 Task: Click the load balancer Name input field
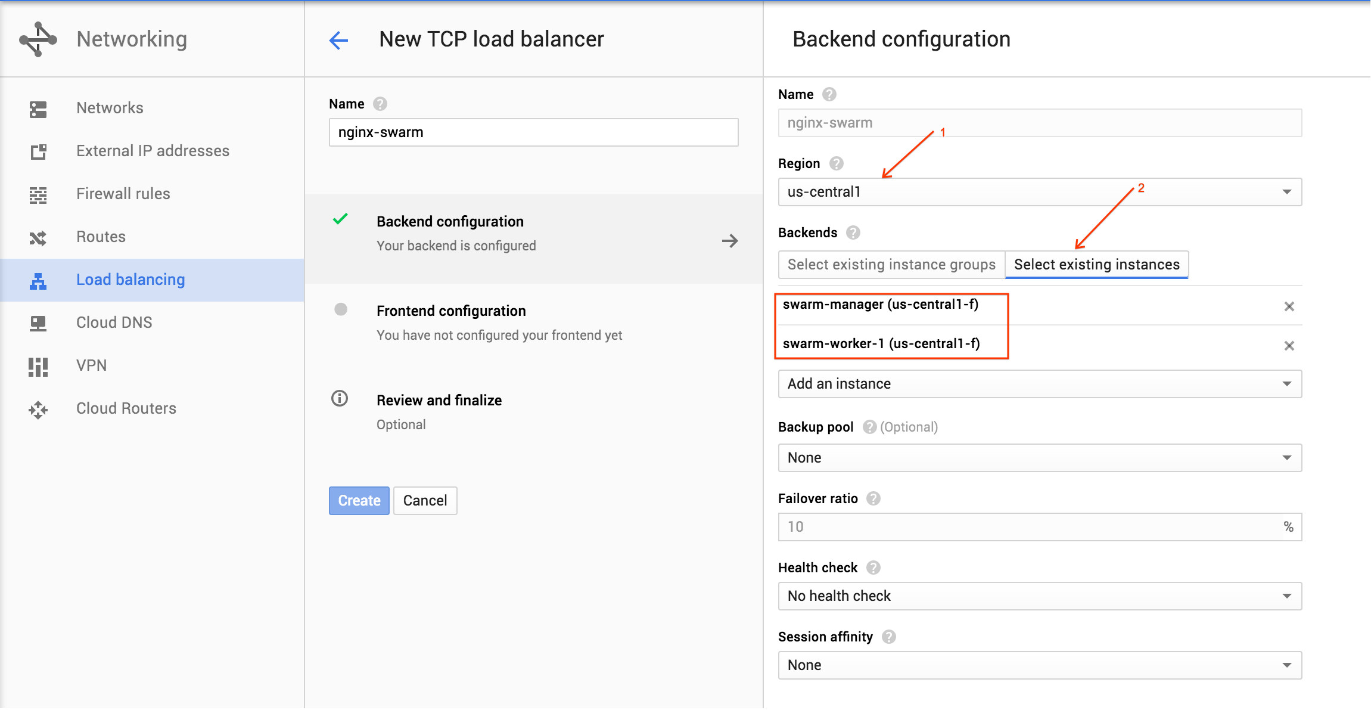[x=534, y=132]
